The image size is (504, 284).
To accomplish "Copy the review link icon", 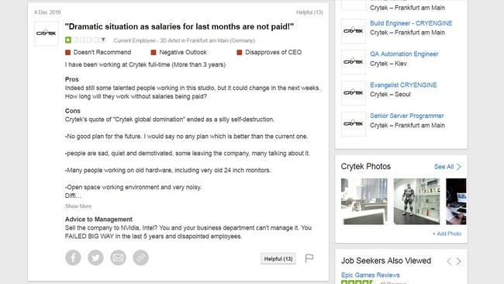I will [141, 258].
